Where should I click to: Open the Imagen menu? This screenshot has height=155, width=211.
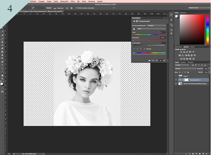(42, 1)
